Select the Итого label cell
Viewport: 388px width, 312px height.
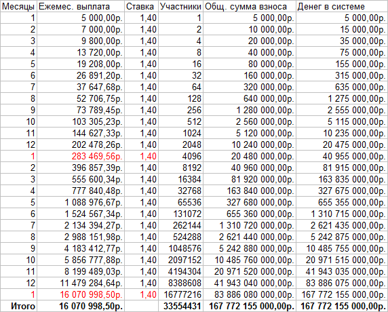click(x=18, y=307)
